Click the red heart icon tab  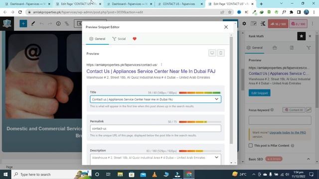pos(135,39)
